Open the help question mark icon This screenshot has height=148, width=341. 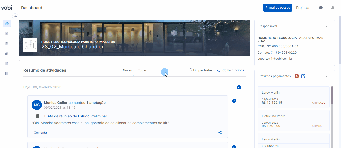(x=321, y=8)
